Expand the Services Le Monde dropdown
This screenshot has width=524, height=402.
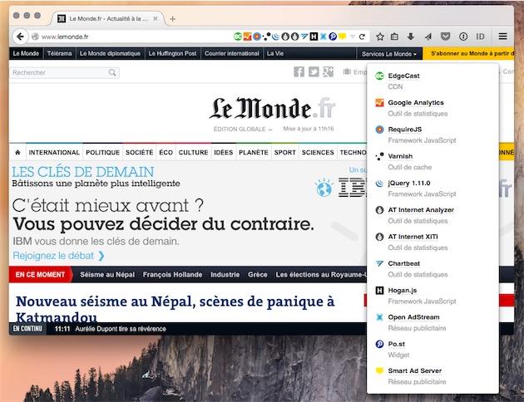[389, 54]
